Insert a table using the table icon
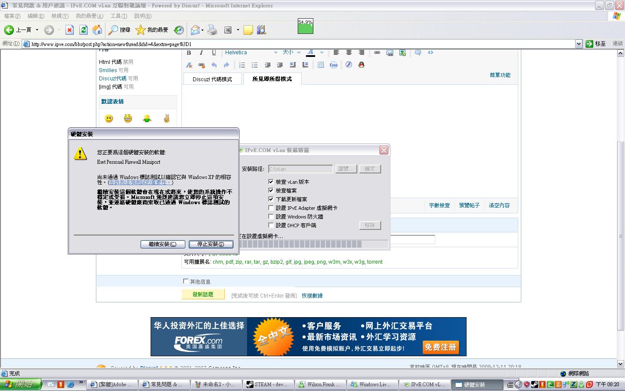The height and width of the screenshot is (391, 625). [320, 65]
